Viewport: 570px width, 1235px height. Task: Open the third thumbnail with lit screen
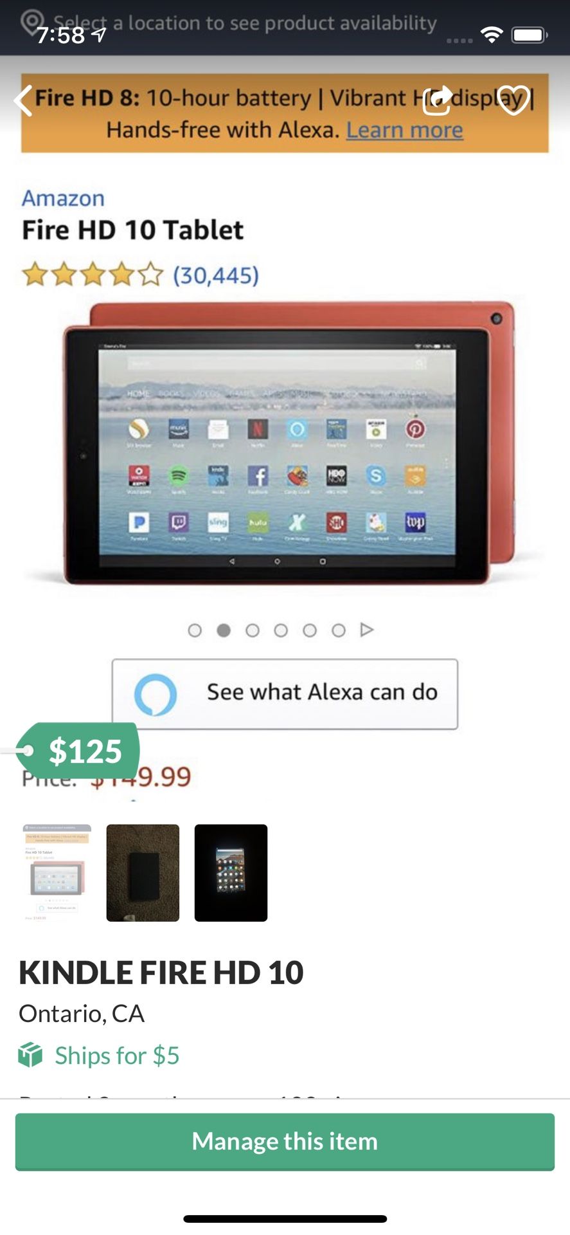click(231, 873)
